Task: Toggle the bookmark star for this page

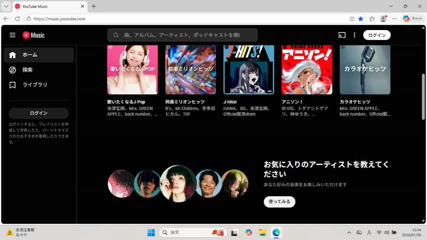Action: [360, 19]
